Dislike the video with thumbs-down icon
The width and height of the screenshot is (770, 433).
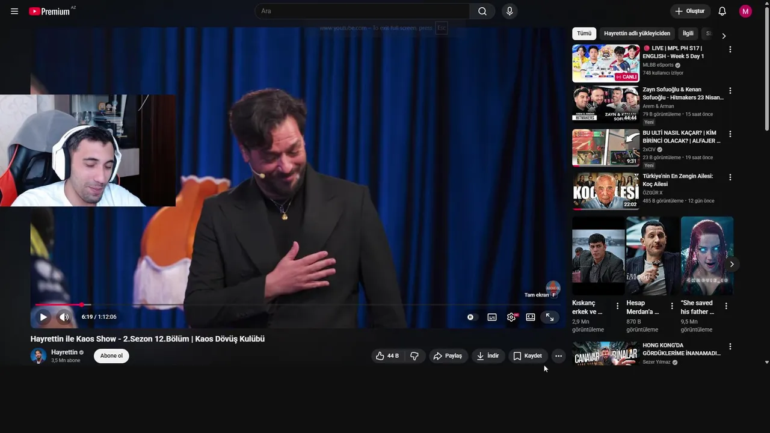[x=414, y=356]
